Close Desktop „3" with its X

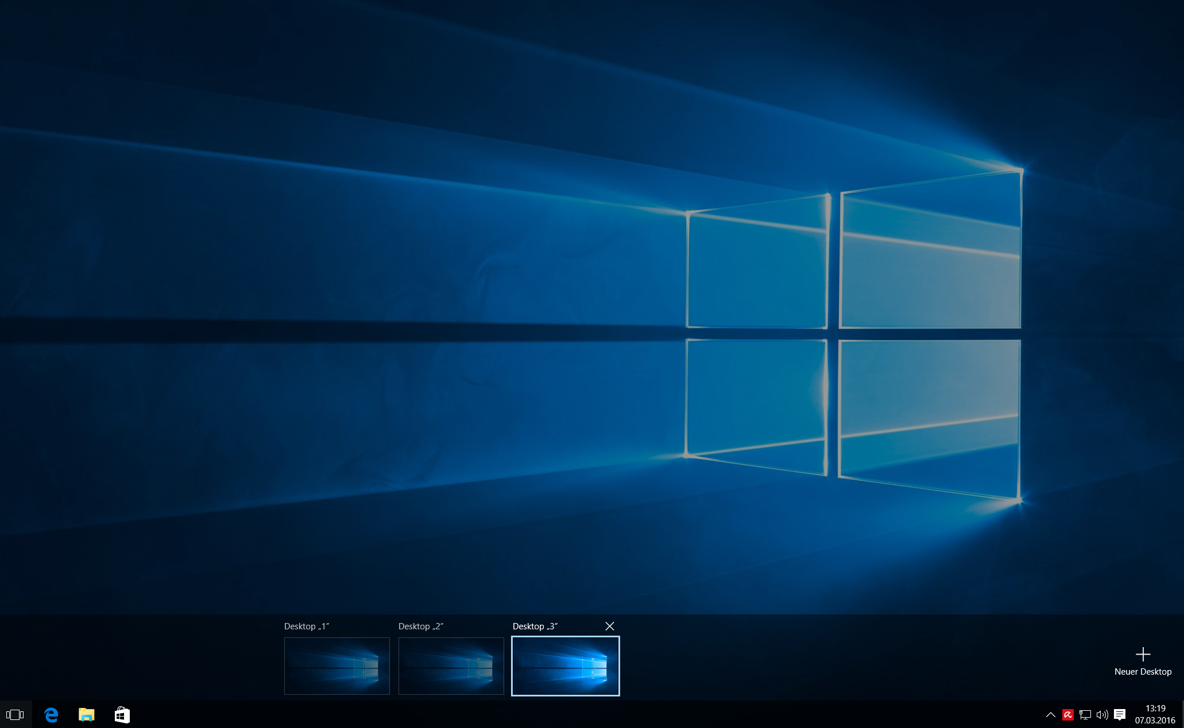pyautogui.click(x=610, y=626)
